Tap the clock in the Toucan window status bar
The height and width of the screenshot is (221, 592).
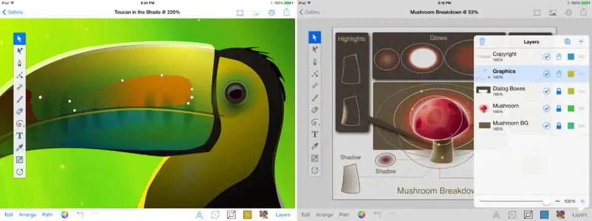[x=147, y=2]
